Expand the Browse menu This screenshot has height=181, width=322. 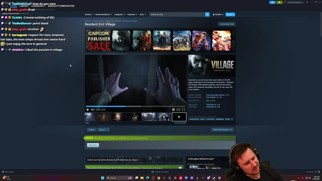tap(89, 14)
